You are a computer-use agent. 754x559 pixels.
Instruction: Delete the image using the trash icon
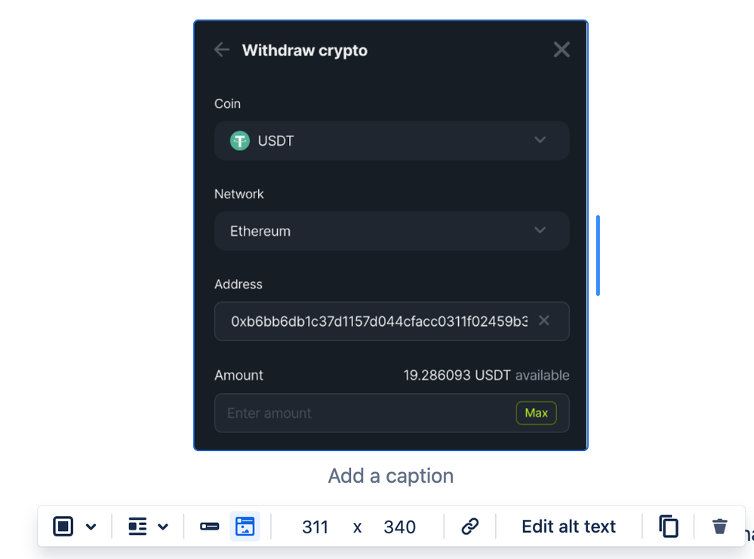pos(719,527)
